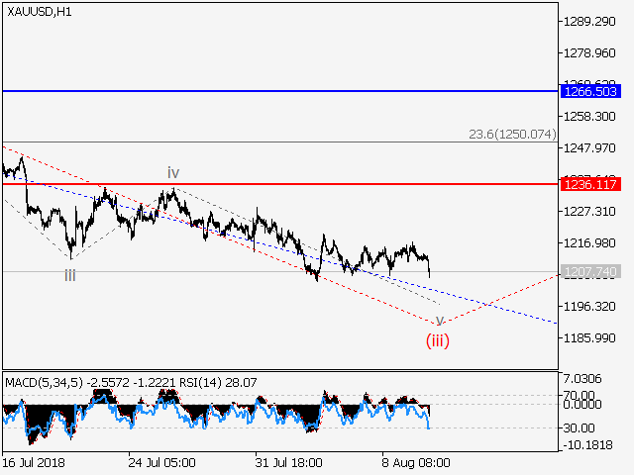Screen dimensions: 634x475
Task: Select the blue 1266.503 price tag
Action: pos(590,91)
